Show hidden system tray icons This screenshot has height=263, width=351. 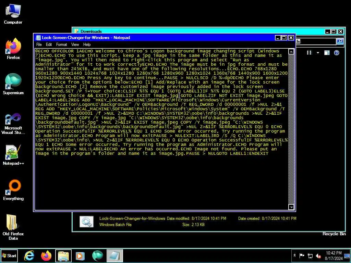click(294, 255)
